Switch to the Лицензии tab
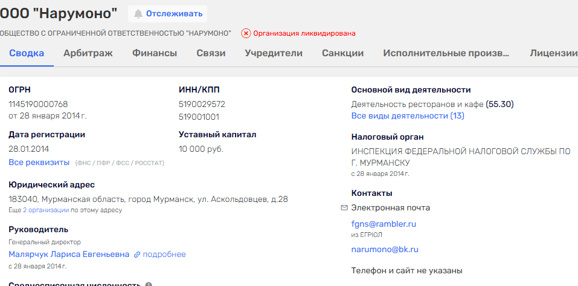The image size is (578, 286). click(x=554, y=53)
